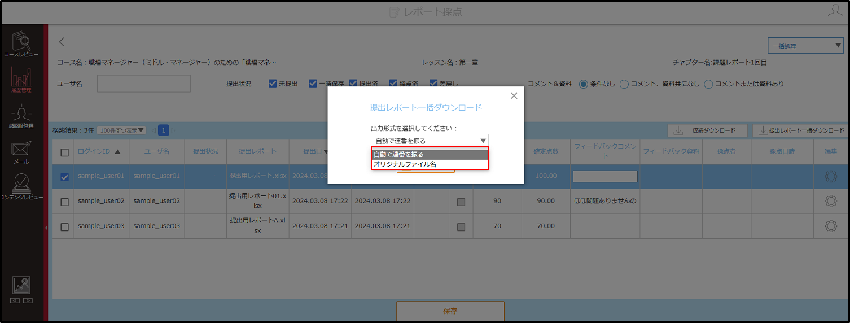Click the right small button under sidebar image icon

28,300
